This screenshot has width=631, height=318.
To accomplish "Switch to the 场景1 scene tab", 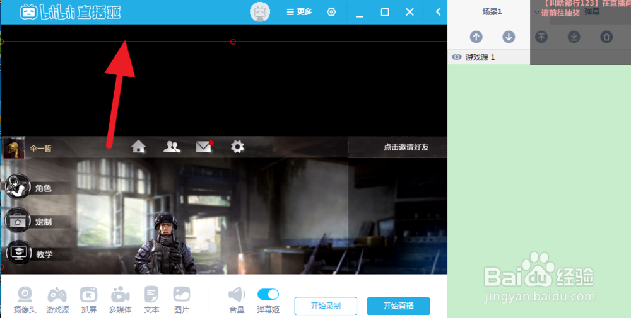I will [492, 11].
